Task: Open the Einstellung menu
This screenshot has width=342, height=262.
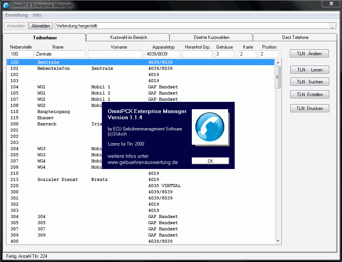Action: pos(17,15)
